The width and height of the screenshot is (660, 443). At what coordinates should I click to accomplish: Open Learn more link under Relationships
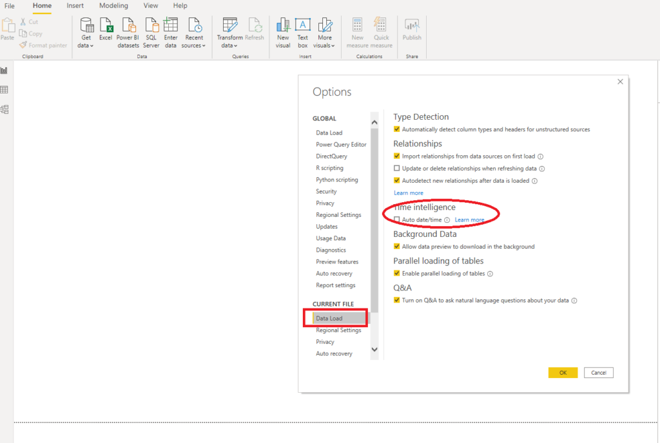[x=408, y=193]
